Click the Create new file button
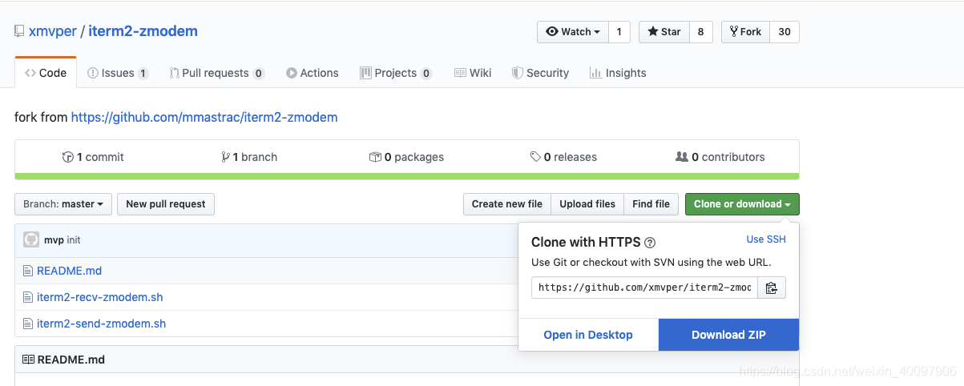The width and height of the screenshot is (964, 386). pos(507,204)
